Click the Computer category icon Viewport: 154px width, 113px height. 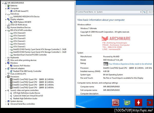point(8,8)
